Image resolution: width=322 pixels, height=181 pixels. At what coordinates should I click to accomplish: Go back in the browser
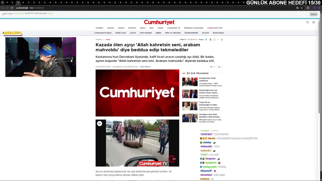coord(3,8)
